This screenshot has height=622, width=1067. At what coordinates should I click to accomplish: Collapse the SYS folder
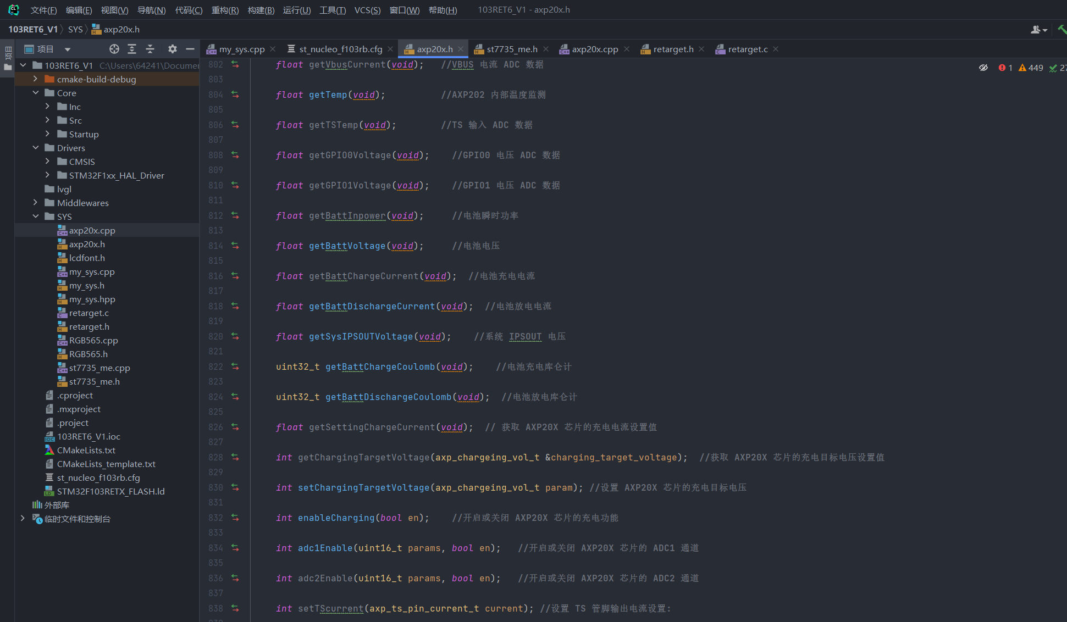pyautogui.click(x=35, y=216)
